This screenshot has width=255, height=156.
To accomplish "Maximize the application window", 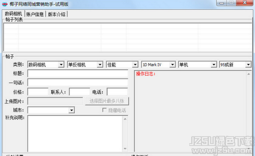I will (231, 3).
